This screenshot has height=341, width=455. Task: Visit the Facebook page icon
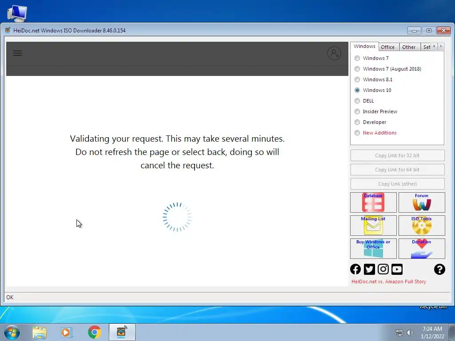(x=355, y=270)
